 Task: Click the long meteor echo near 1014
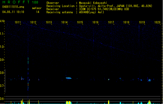(69, 78)
